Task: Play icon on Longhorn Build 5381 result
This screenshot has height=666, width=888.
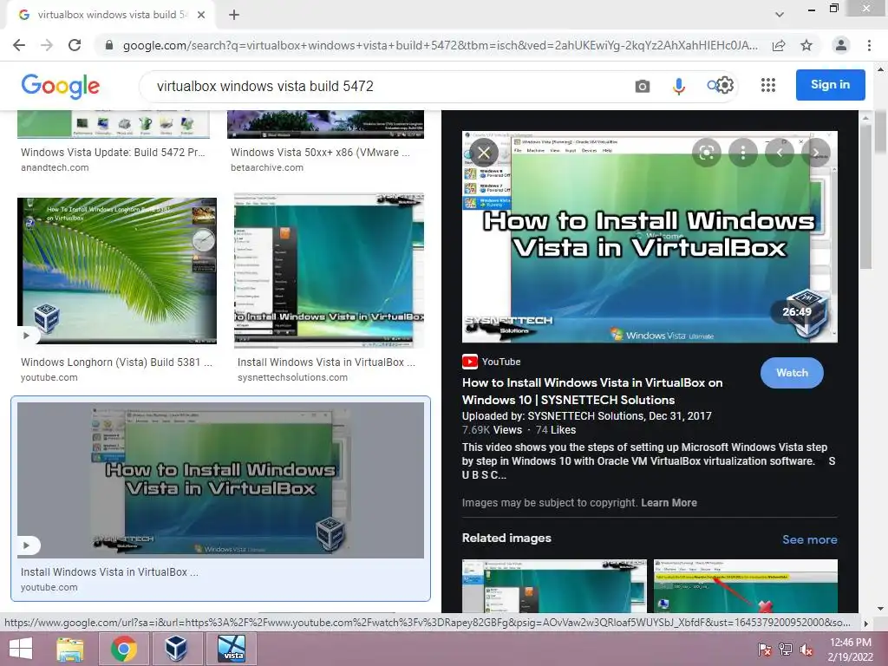Action: point(26,336)
